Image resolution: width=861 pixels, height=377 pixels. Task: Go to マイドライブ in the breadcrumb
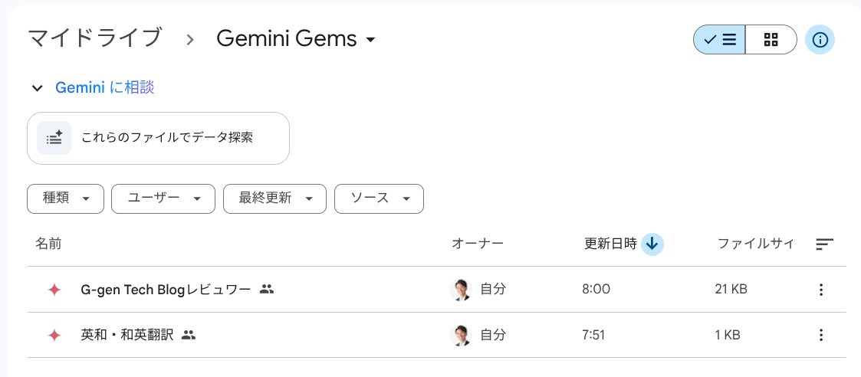[x=95, y=38]
